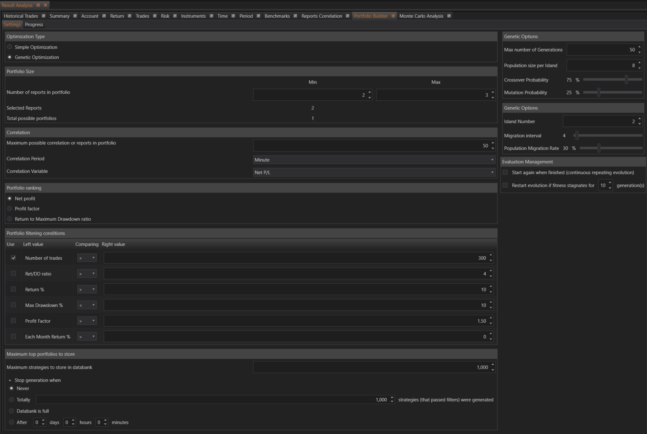The width and height of the screenshot is (647, 434).
Task: Enable the Ret/DD ratio filter checkbox
Action: (13, 273)
